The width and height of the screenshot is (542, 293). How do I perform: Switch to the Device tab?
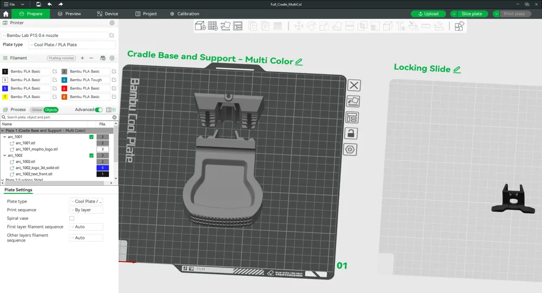[107, 14]
